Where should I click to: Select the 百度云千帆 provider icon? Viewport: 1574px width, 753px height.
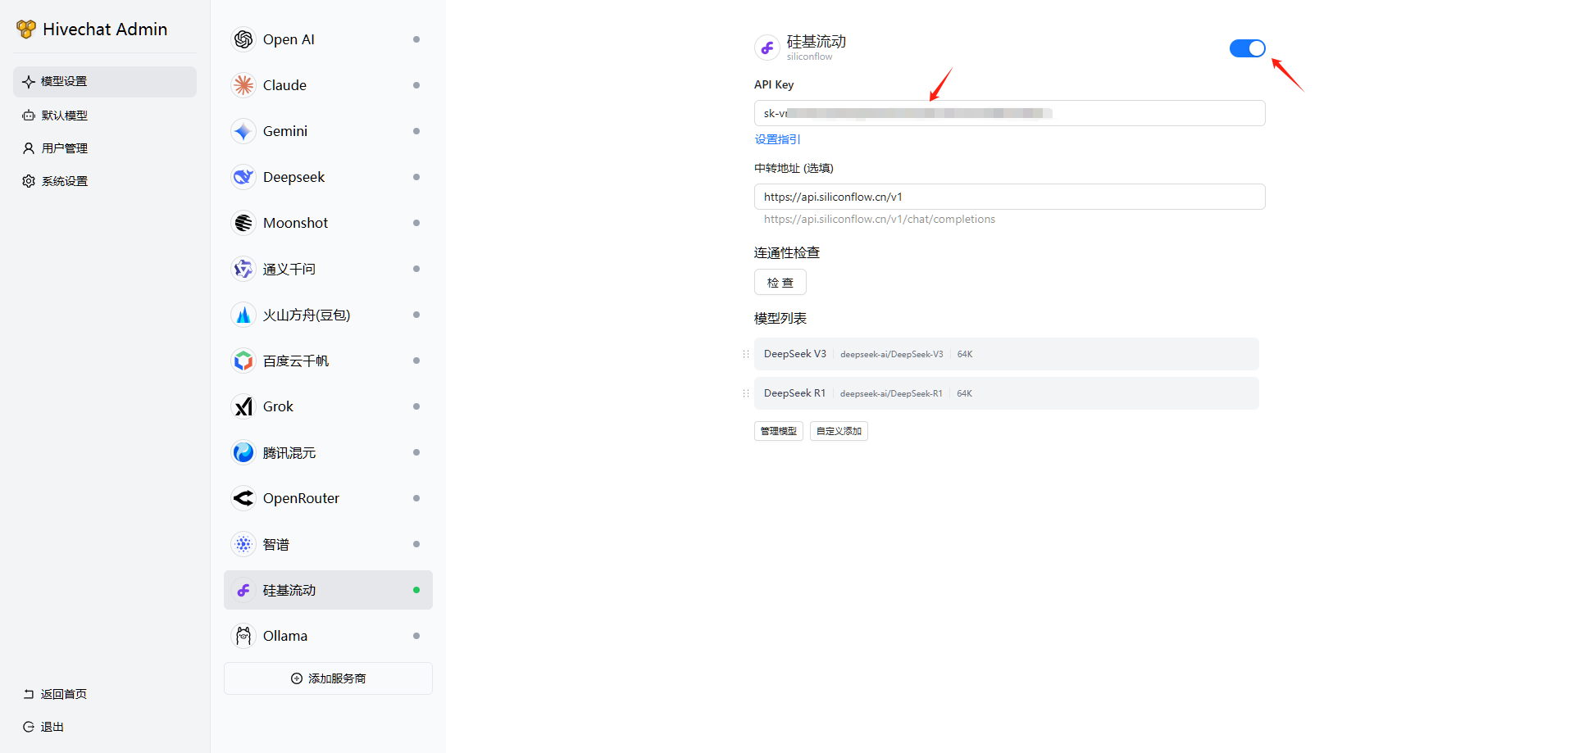coord(243,361)
